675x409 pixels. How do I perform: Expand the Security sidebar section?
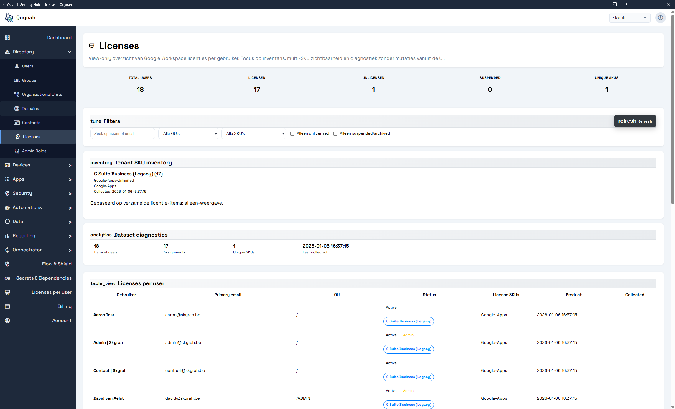pyautogui.click(x=38, y=193)
